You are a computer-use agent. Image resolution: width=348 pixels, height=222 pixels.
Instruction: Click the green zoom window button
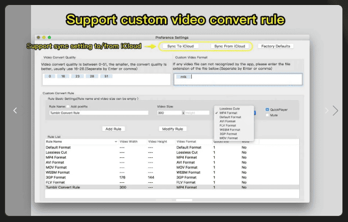pyautogui.click(x=49, y=37)
